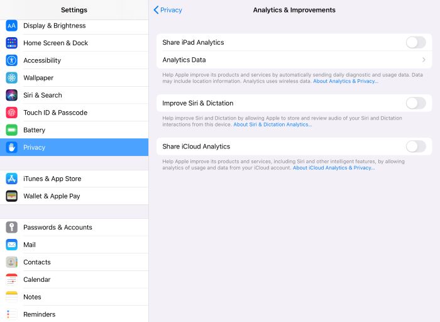440x322 pixels.
Task: Turn on Improve Siri & Dictation
Action: [x=415, y=103]
